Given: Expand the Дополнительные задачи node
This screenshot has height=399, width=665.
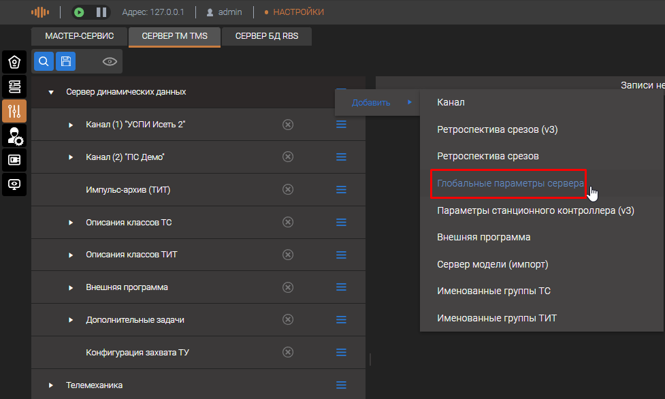Looking at the screenshot, I should (x=71, y=320).
